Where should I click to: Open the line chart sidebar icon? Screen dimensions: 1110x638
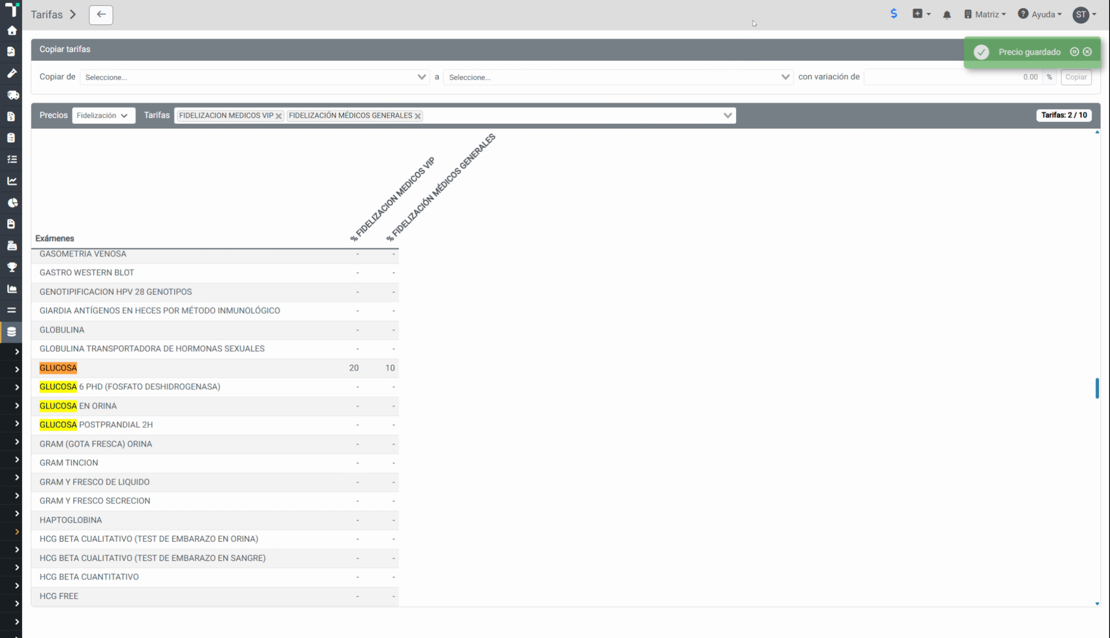[x=12, y=181]
